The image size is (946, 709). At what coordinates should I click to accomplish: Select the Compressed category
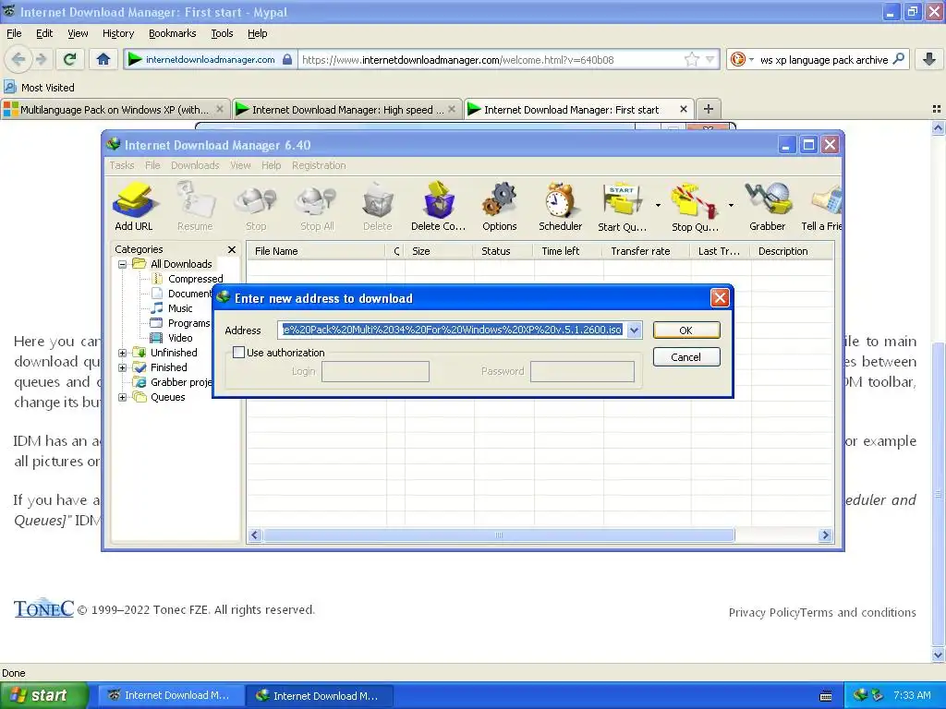pyautogui.click(x=196, y=279)
